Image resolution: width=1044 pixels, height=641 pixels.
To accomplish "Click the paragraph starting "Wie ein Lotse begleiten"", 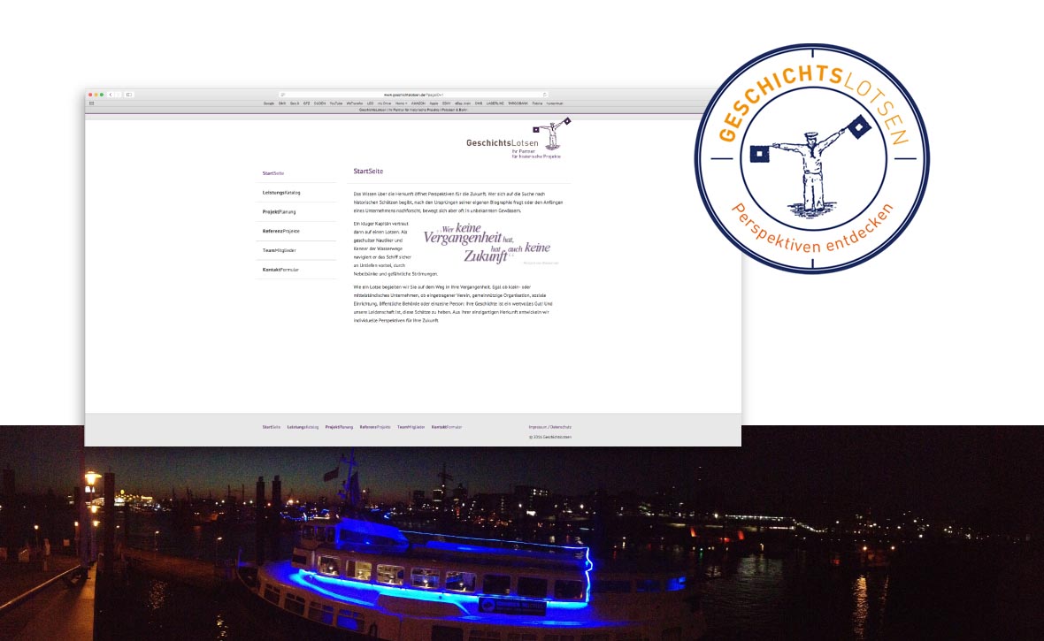I will [453, 303].
